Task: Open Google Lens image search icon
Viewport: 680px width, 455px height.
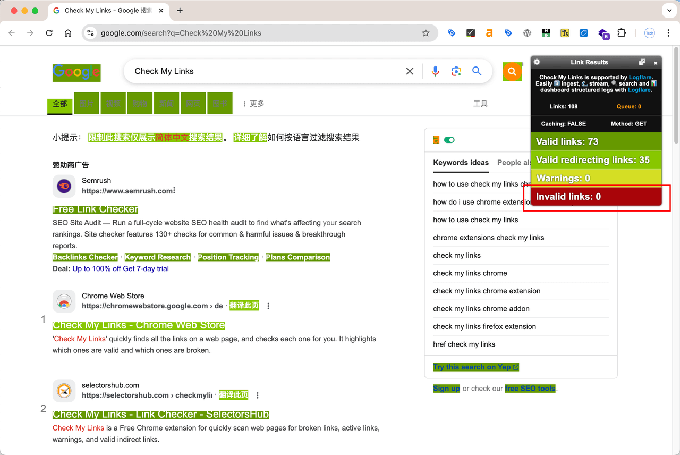Action: (x=456, y=71)
